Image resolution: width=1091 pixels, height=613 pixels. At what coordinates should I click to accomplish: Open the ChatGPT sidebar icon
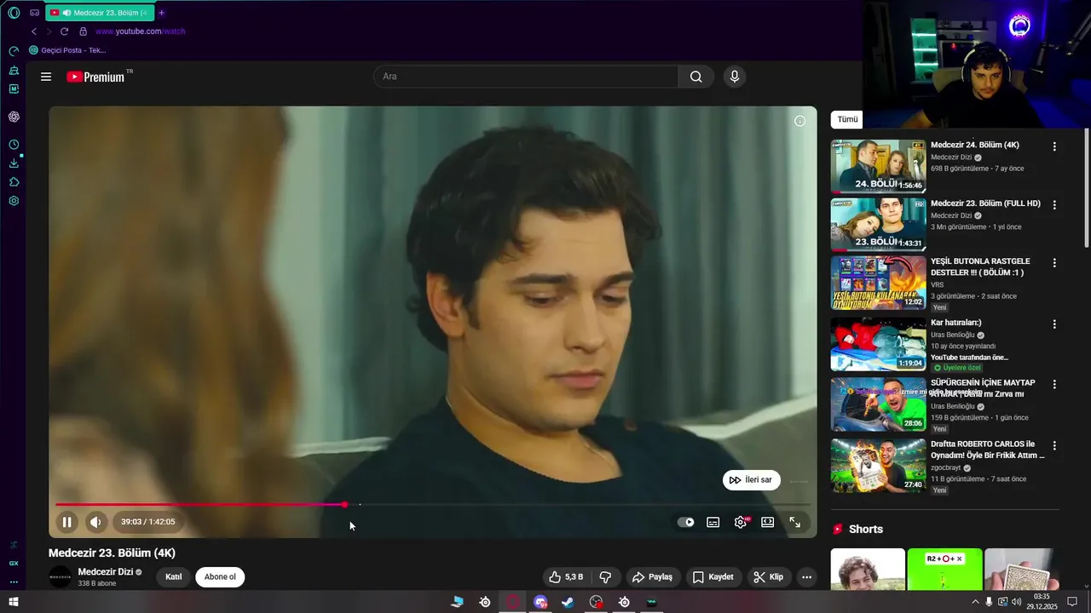pos(14,117)
